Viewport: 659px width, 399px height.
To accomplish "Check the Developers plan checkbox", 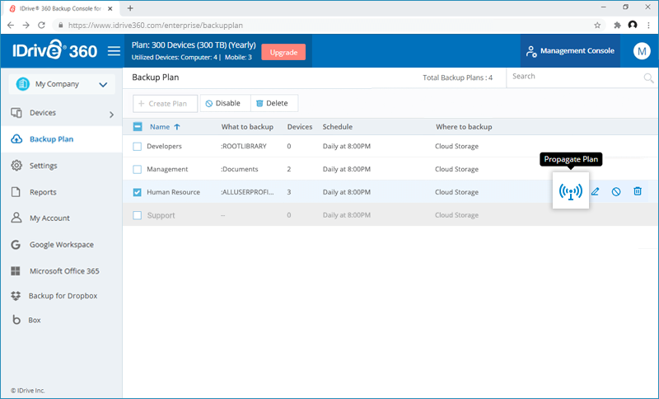I will (138, 146).
